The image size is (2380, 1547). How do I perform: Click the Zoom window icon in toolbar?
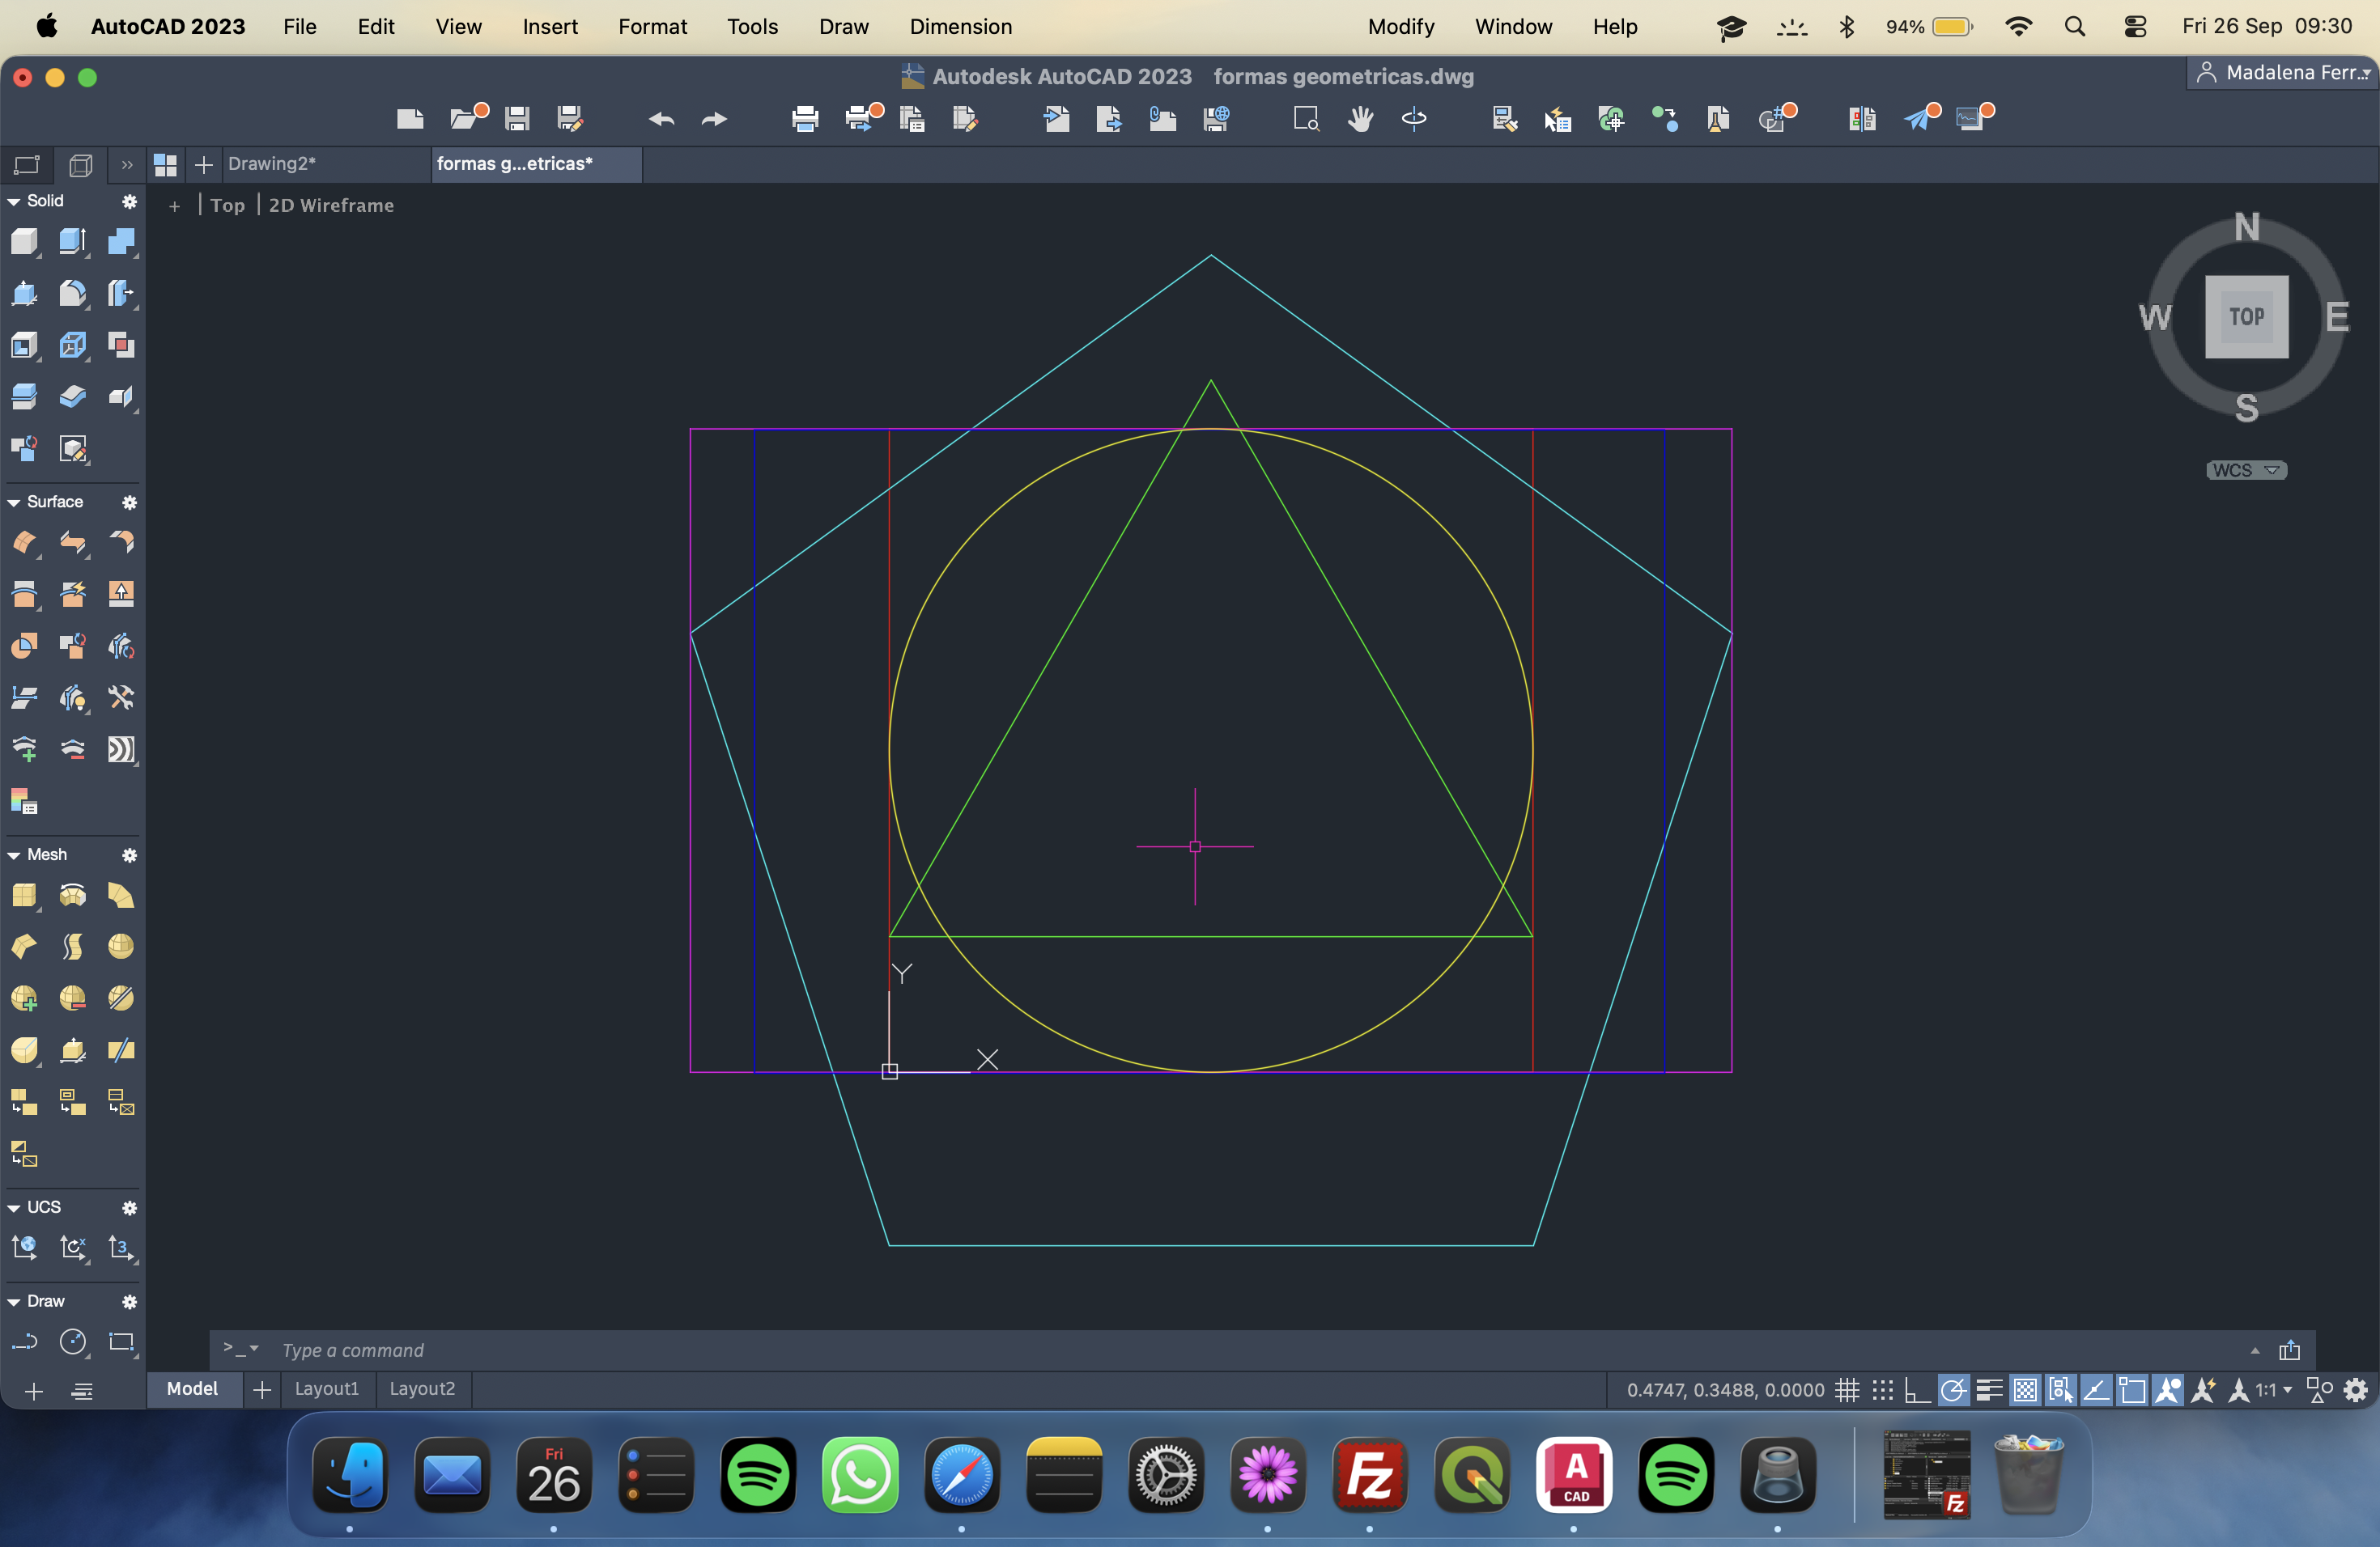coord(1306,120)
